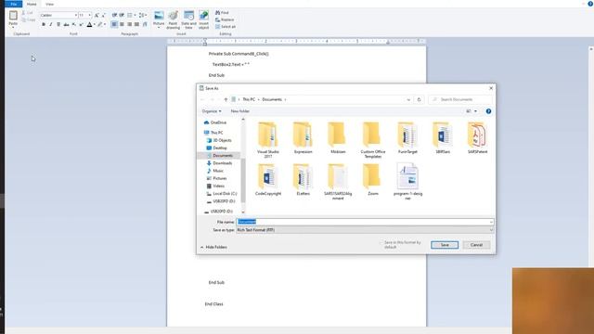Click Replace in the Editing group

[225, 19]
